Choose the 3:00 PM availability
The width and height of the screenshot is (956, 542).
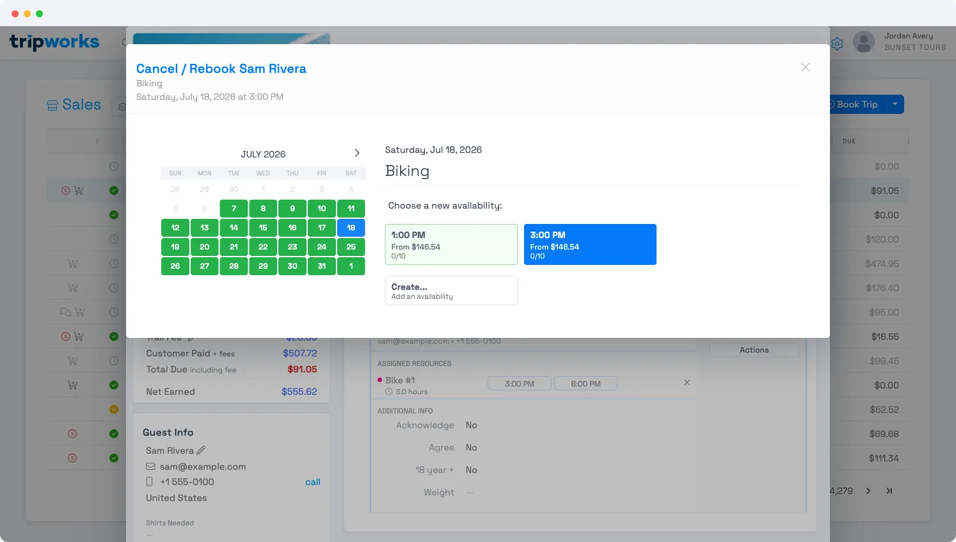click(590, 244)
